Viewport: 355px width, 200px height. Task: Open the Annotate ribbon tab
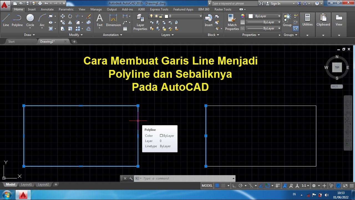click(47, 9)
